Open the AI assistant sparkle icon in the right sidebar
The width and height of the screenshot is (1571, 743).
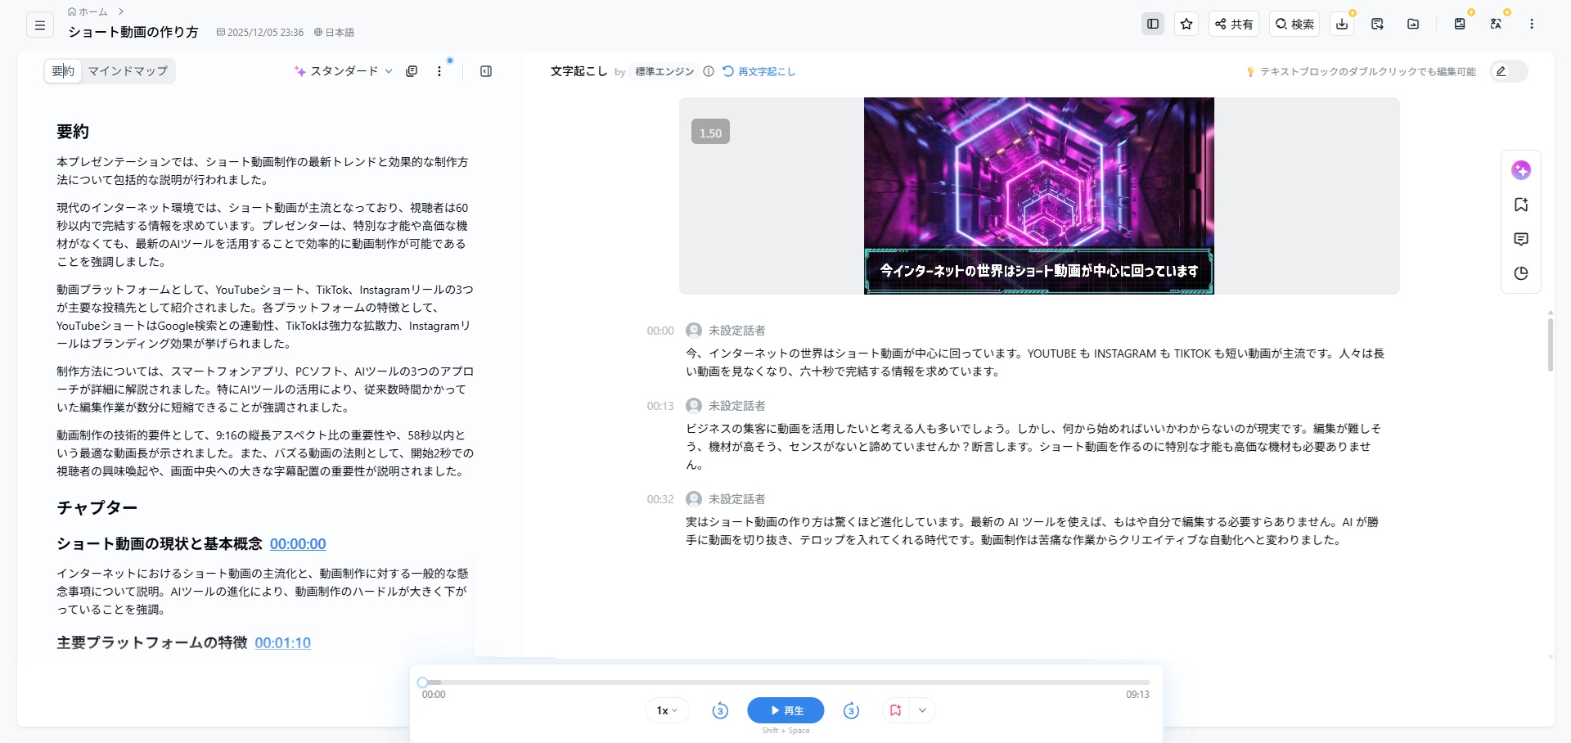1521,170
